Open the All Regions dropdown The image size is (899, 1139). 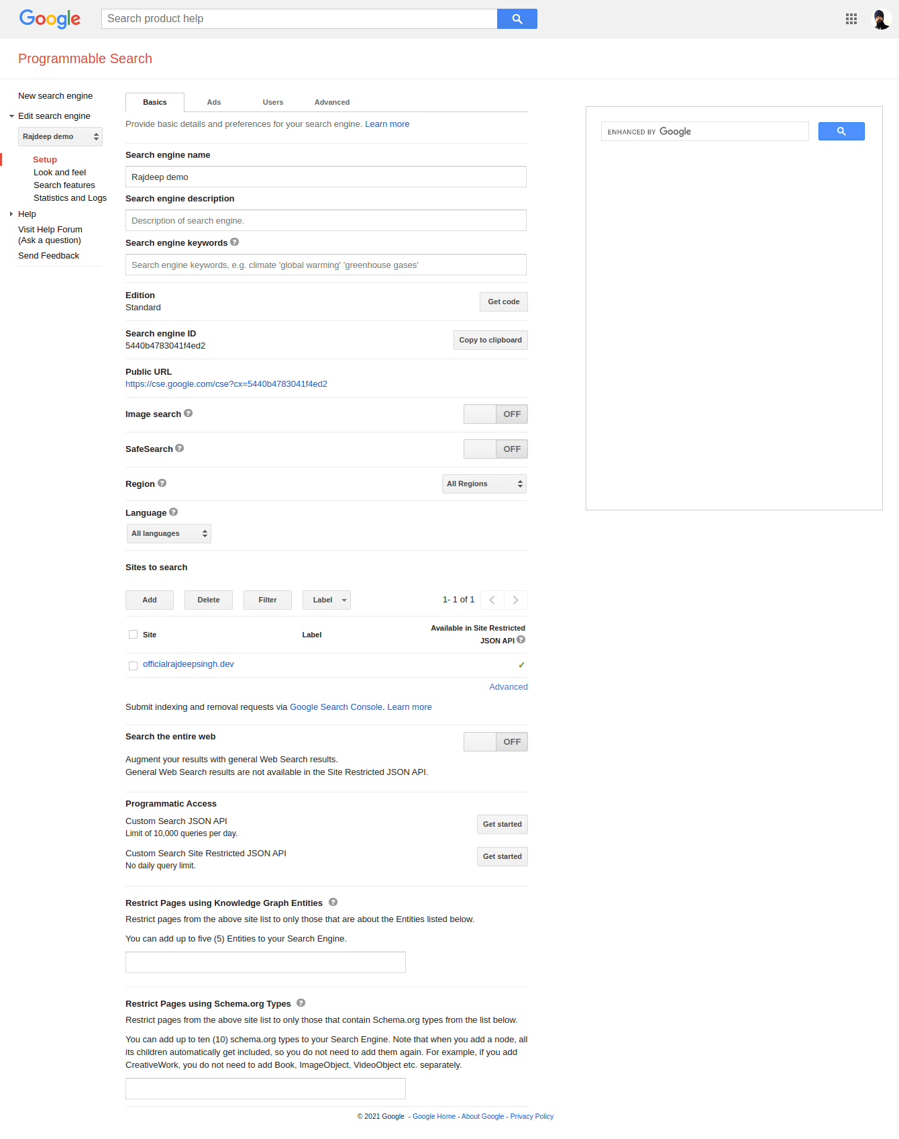[x=484, y=484]
